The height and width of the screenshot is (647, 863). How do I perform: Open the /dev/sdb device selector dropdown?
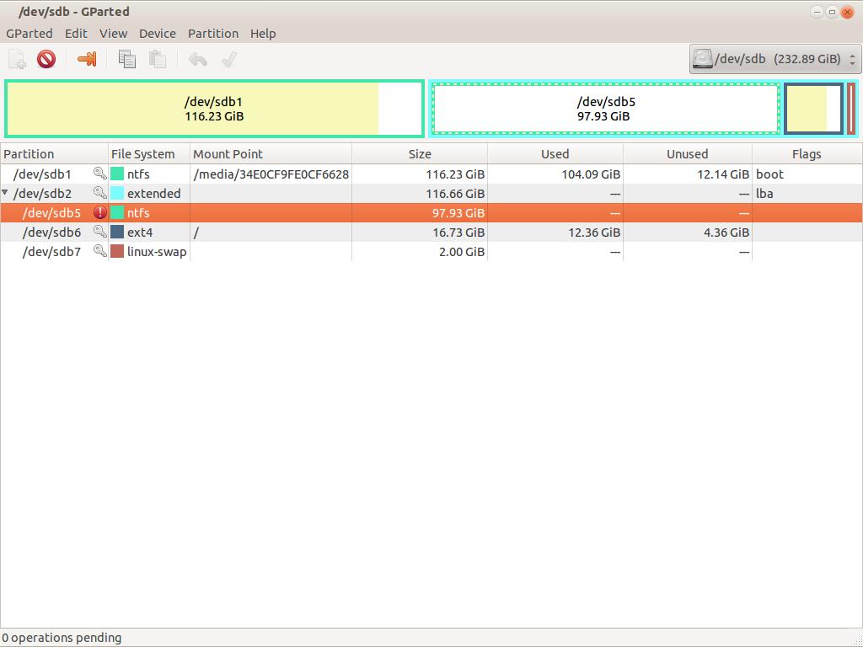click(774, 59)
